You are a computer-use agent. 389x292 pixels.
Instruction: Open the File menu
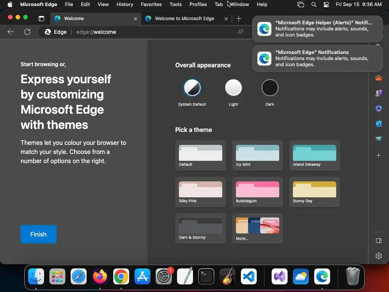point(69,4)
